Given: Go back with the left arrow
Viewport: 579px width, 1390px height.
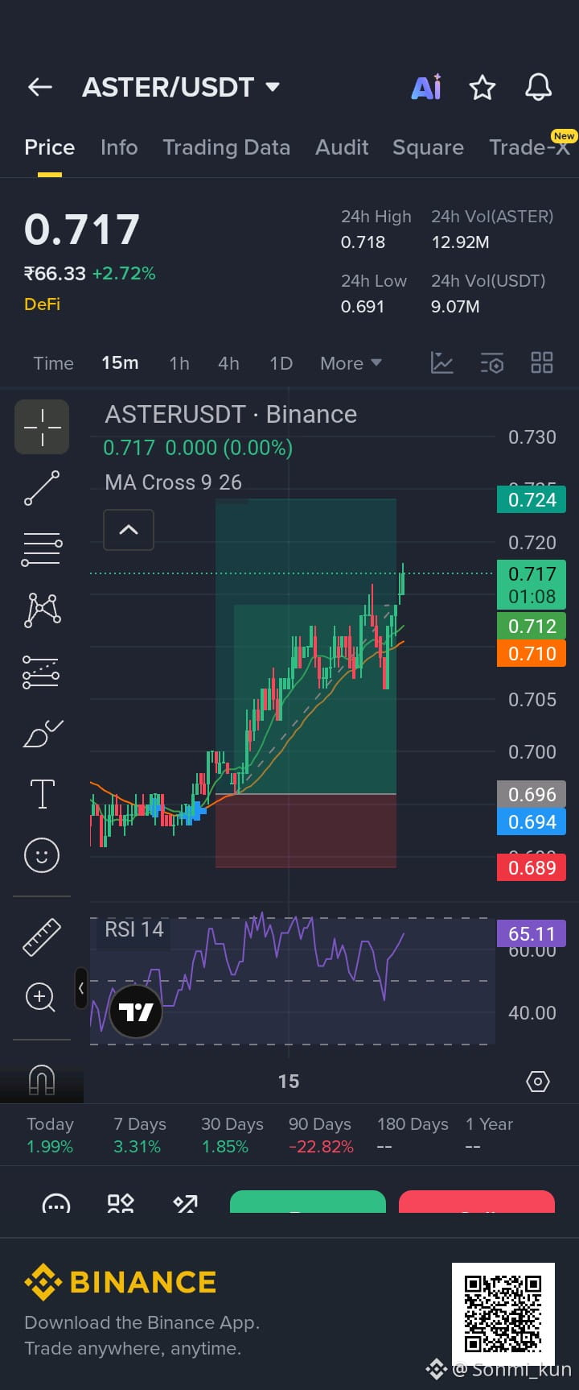Looking at the screenshot, I should click(x=39, y=87).
